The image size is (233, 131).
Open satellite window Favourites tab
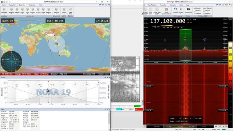(12, 5)
